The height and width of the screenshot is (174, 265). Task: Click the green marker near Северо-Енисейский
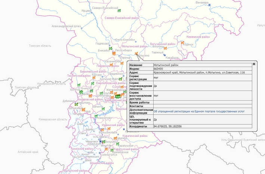pos(119,10)
